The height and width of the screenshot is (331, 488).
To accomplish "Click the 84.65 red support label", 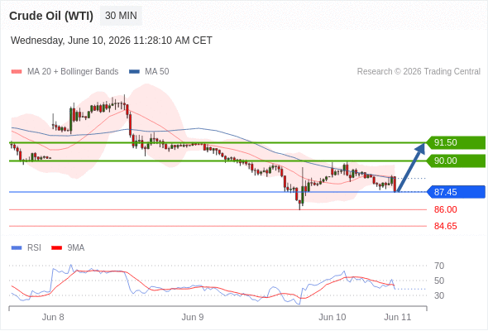I will pos(445,226).
